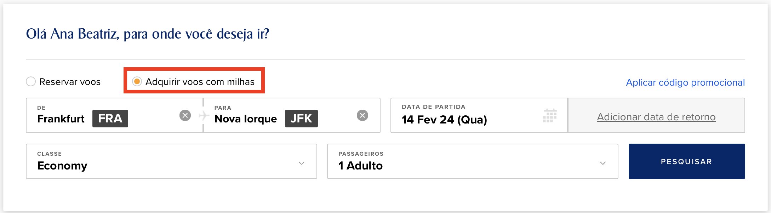Click Adicionar data de retorno link
This screenshot has width=771, height=213.
[656, 117]
